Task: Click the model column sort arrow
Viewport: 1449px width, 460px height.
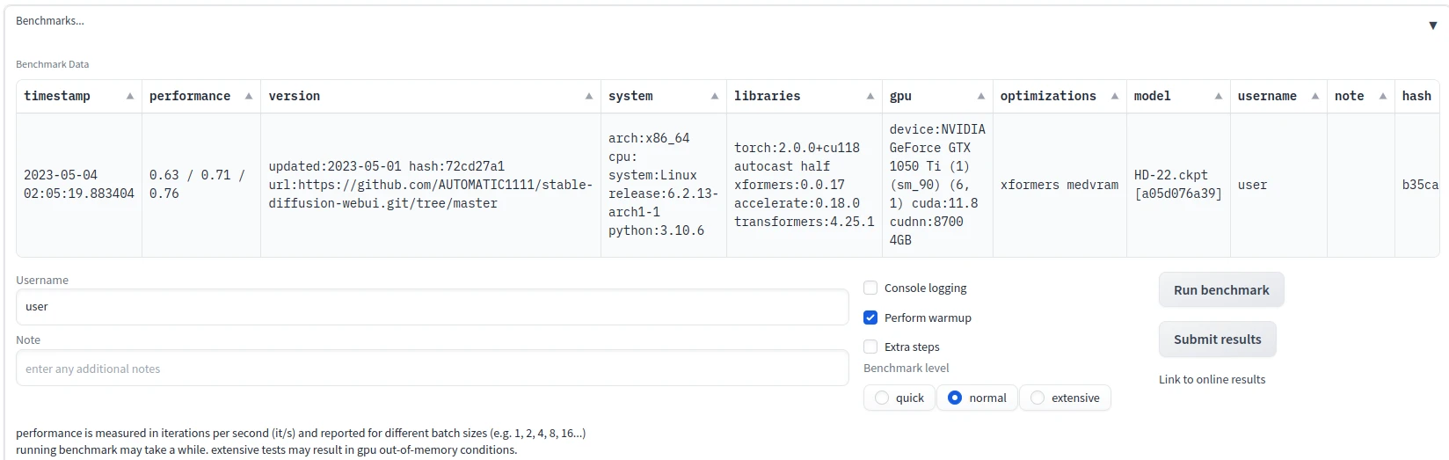Action: click(1219, 97)
